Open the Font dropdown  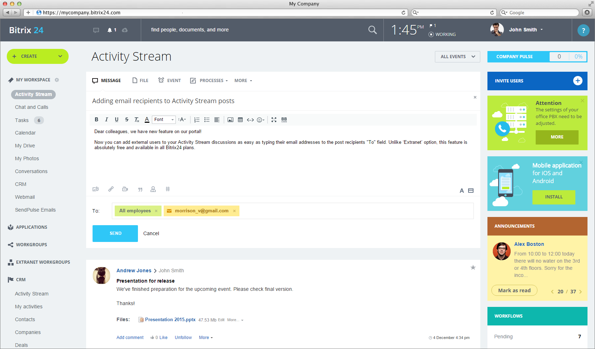[x=164, y=120]
